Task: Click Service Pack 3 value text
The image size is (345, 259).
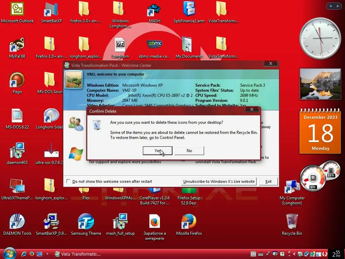Action: [253, 85]
